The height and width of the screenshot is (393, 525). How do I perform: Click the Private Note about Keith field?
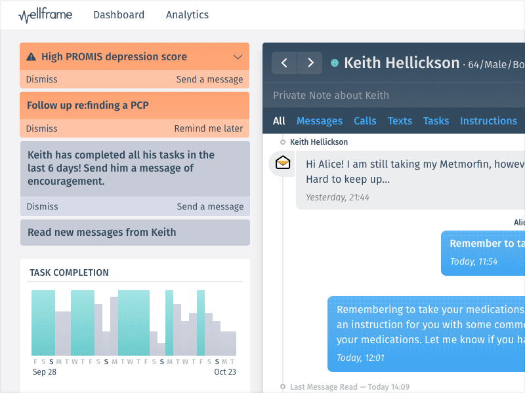394,96
